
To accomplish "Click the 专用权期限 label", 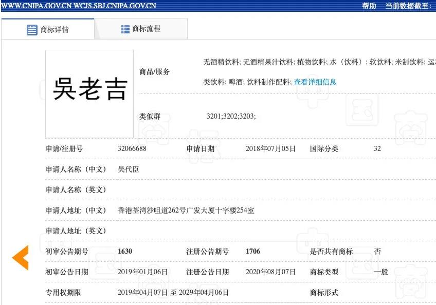I will click(x=63, y=292).
